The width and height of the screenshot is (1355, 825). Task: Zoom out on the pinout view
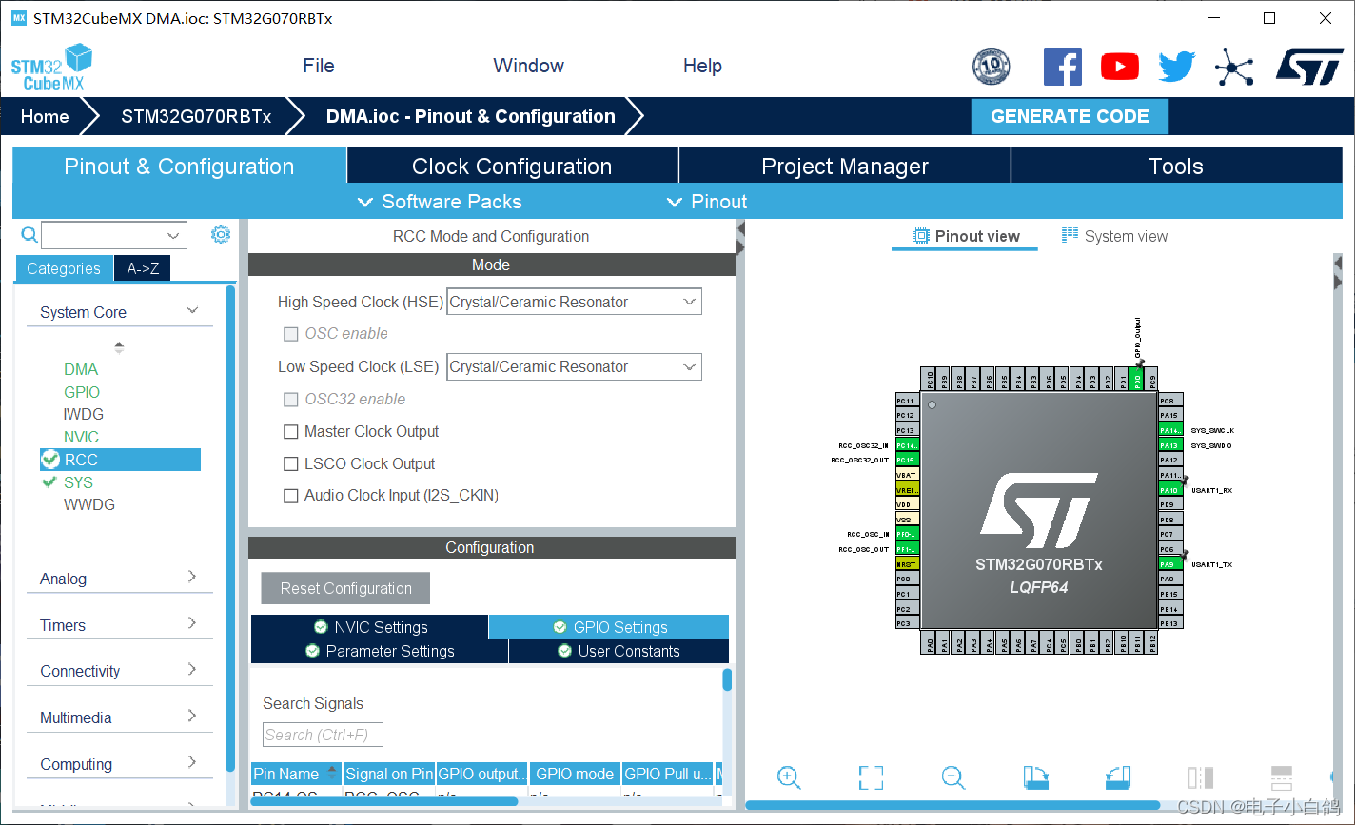(x=953, y=777)
